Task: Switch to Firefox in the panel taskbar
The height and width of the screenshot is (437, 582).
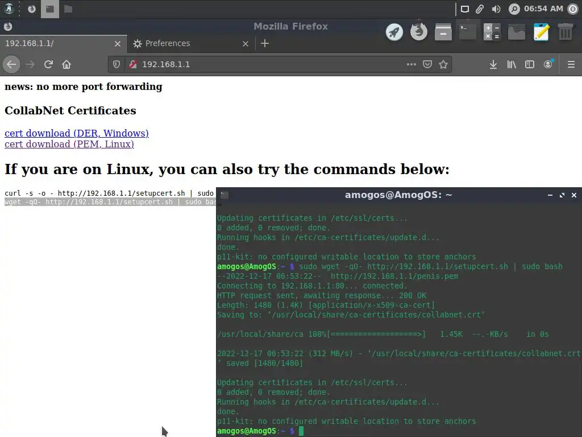Action: click(x=32, y=9)
